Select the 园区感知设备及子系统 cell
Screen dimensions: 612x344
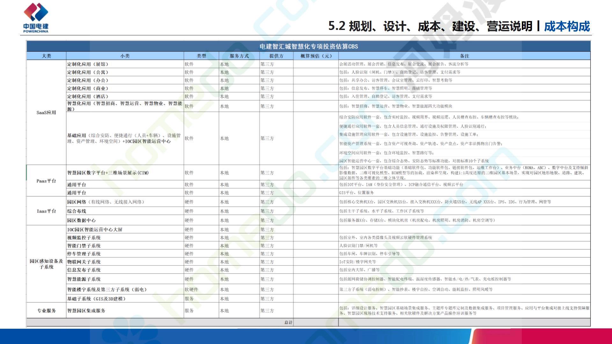[46, 264]
